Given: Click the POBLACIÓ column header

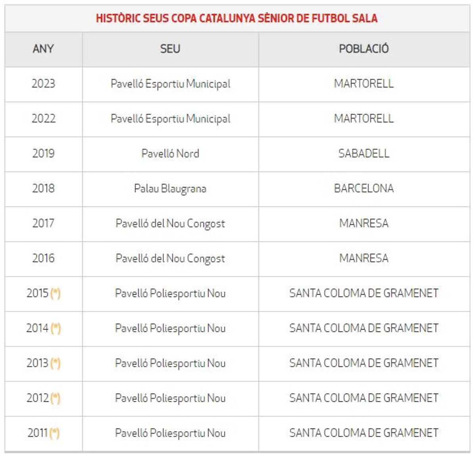Looking at the screenshot, I should tap(364, 49).
